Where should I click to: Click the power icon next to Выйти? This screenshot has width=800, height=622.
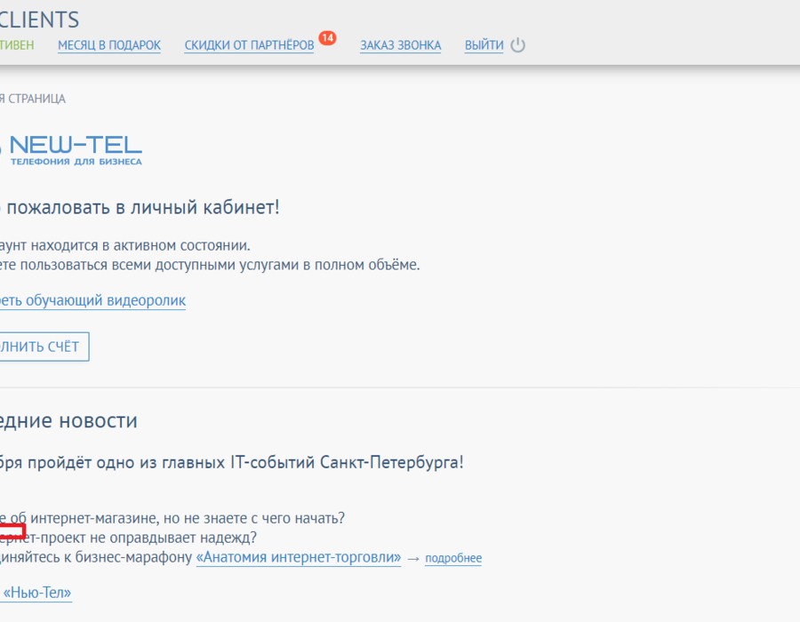click(x=518, y=44)
